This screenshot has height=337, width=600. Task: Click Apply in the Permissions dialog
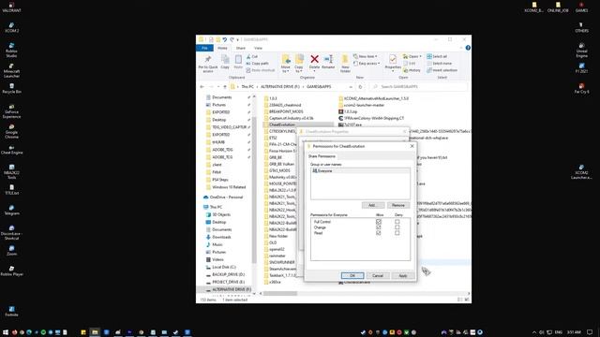pyautogui.click(x=403, y=275)
